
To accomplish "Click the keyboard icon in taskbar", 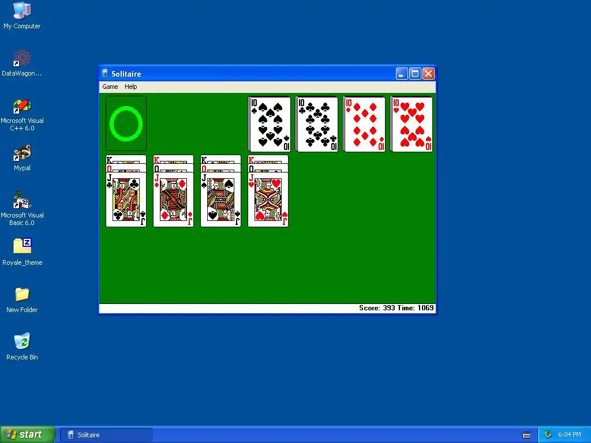I will 526,435.
